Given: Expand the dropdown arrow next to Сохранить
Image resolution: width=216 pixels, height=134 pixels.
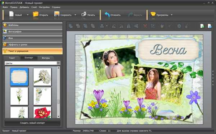Looking at the screenshot, I should tap(75, 15).
